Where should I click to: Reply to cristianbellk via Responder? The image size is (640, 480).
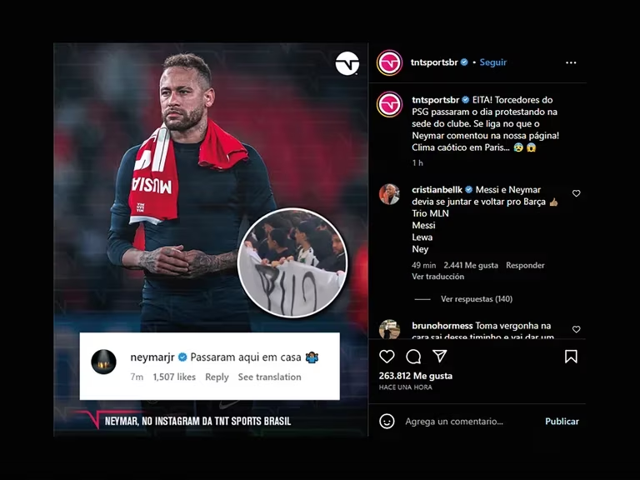click(x=525, y=265)
